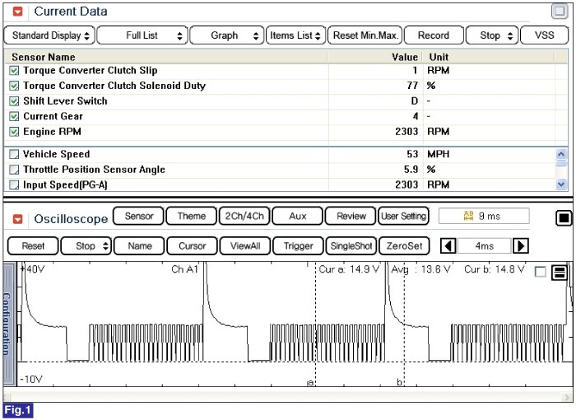Screen dimensions: 576x420
Task: Click the black square stop icon beside 9 ms
Action: pyautogui.click(x=564, y=218)
